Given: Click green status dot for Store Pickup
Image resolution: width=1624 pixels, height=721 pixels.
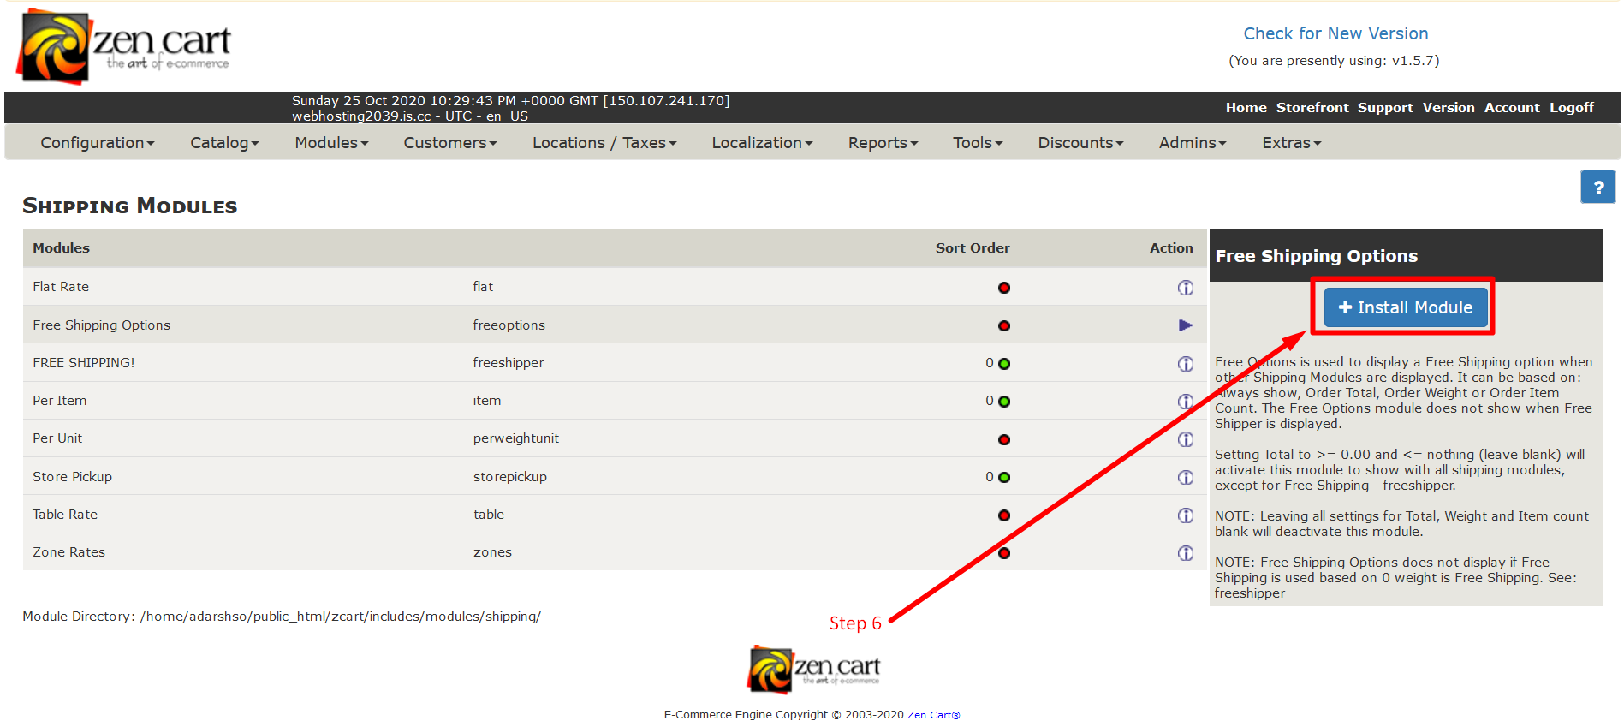Looking at the screenshot, I should (1004, 478).
